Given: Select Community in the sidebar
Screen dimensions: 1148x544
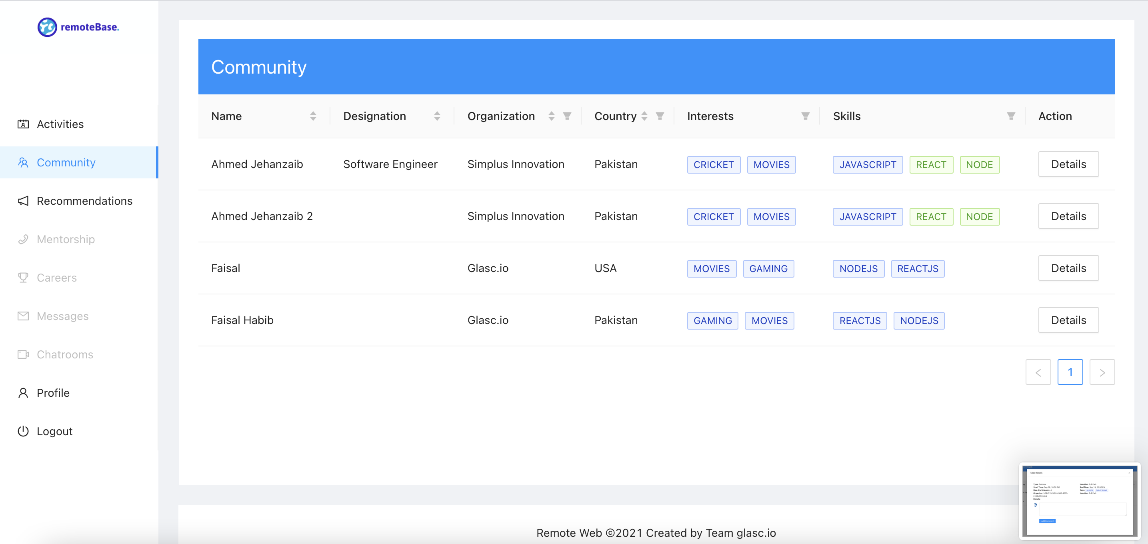Looking at the screenshot, I should [66, 163].
